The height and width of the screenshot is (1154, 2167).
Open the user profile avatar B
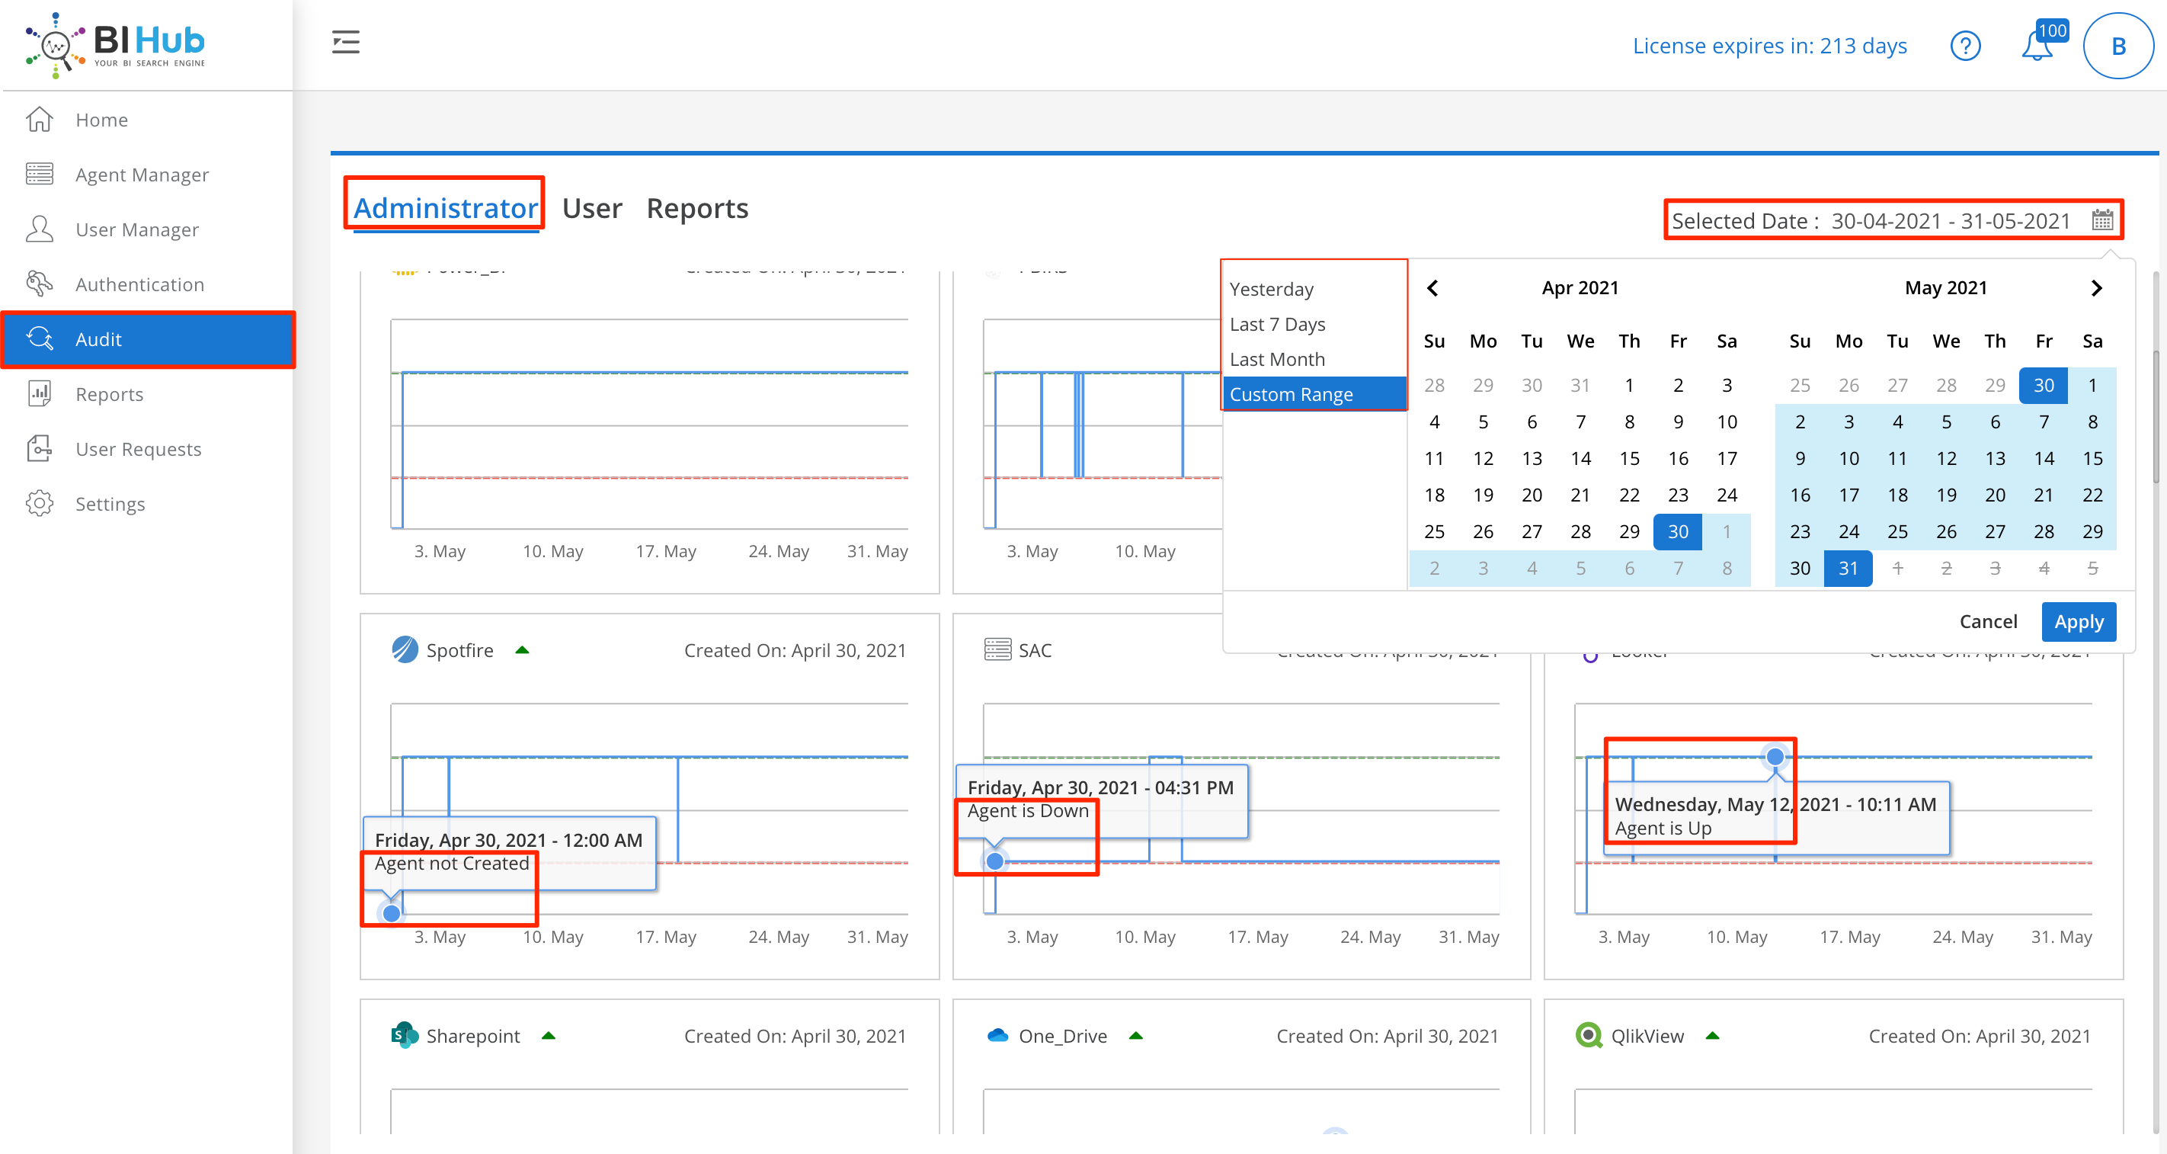[2118, 46]
